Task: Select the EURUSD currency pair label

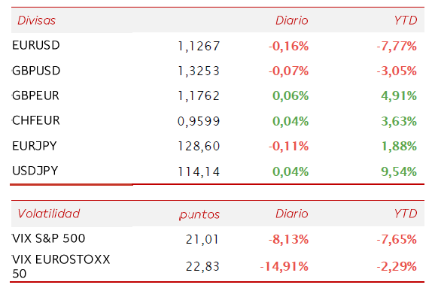Action: tap(36, 45)
